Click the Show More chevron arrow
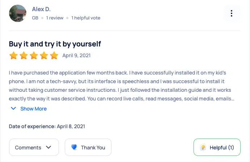 point(13,108)
